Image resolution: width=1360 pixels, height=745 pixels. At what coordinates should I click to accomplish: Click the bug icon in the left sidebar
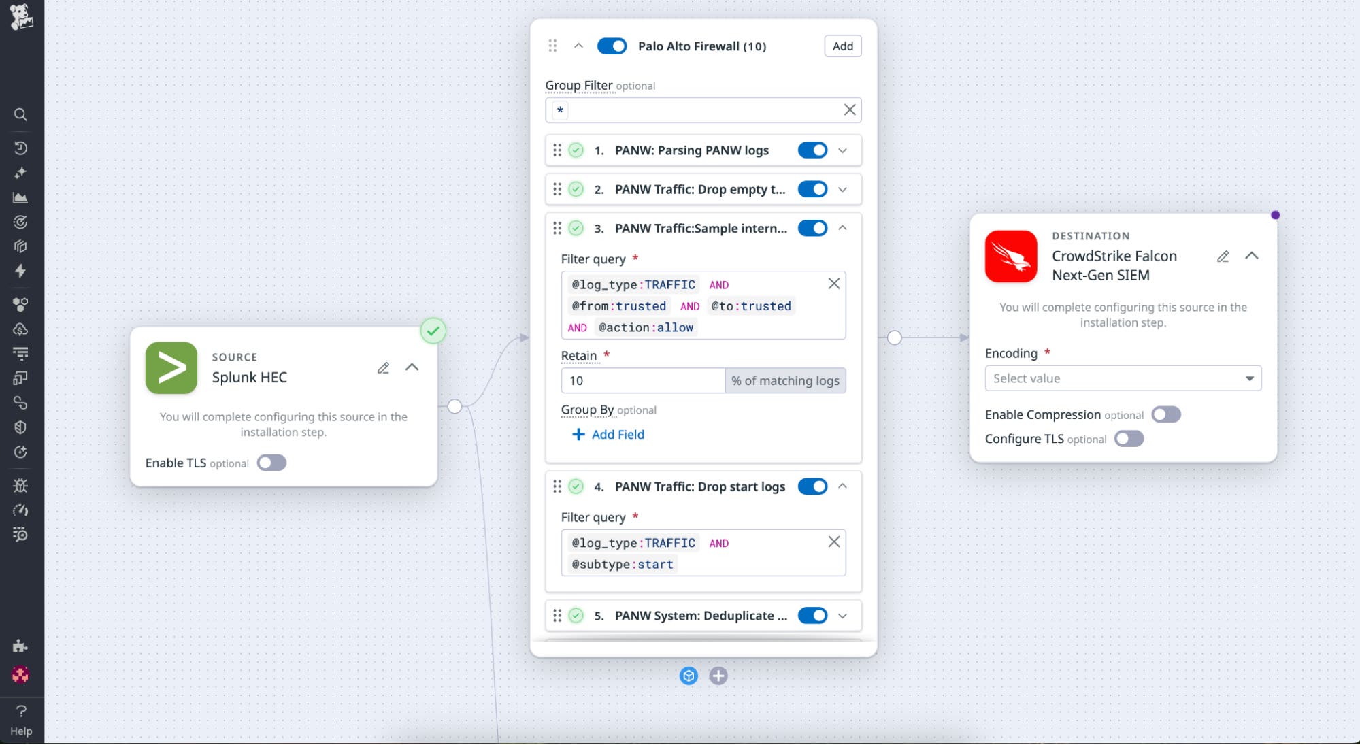coord(20,486)
